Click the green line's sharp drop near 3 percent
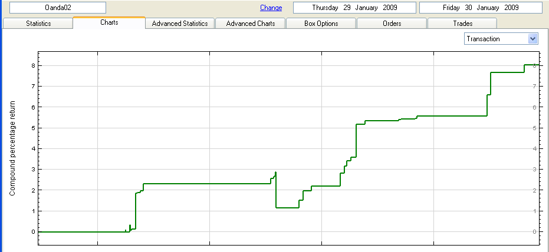549x252 pixels. click(276, 190)
